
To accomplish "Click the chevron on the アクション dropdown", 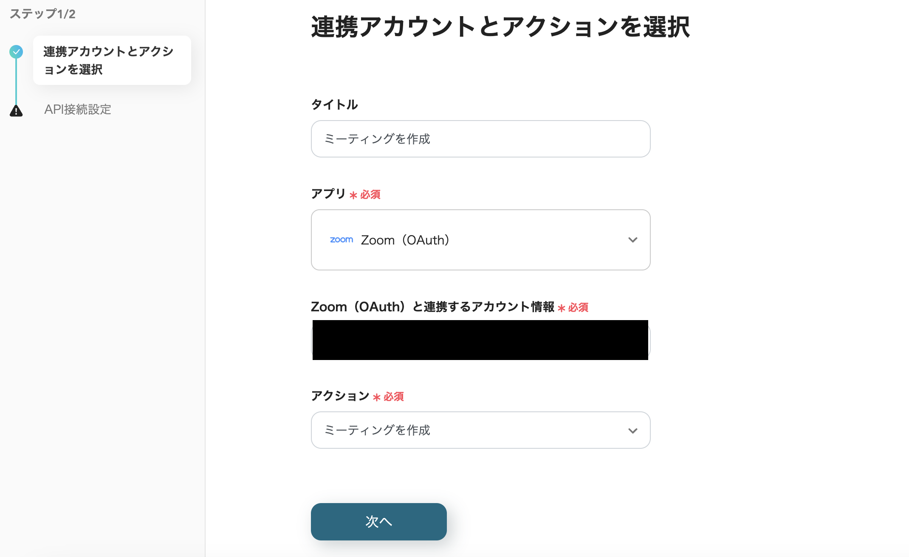I will tap(633, 430).
